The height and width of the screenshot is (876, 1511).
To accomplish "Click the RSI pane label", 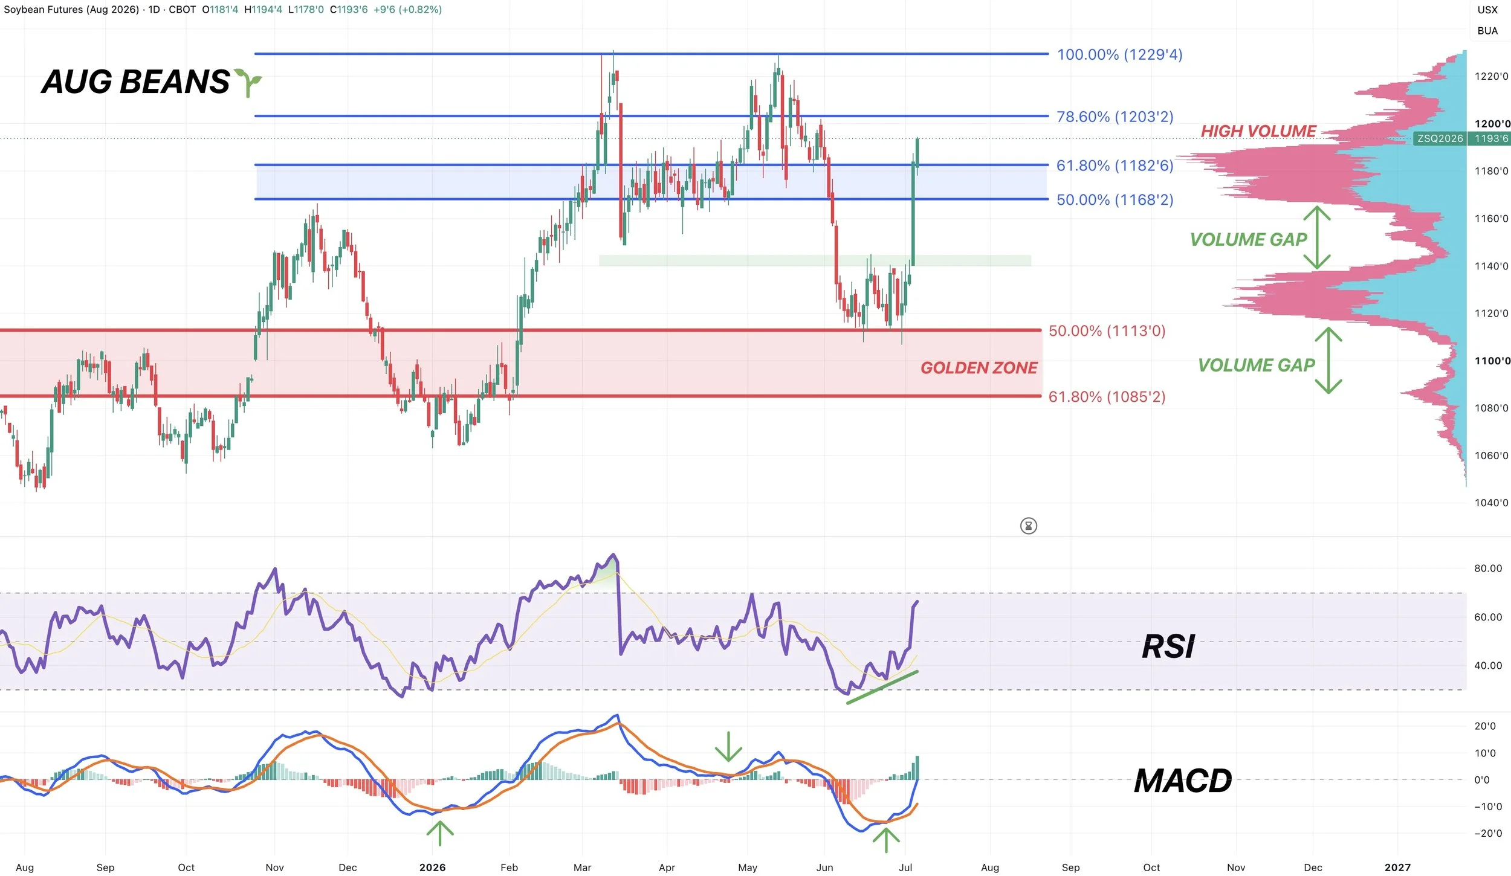I will [1168, 648].
